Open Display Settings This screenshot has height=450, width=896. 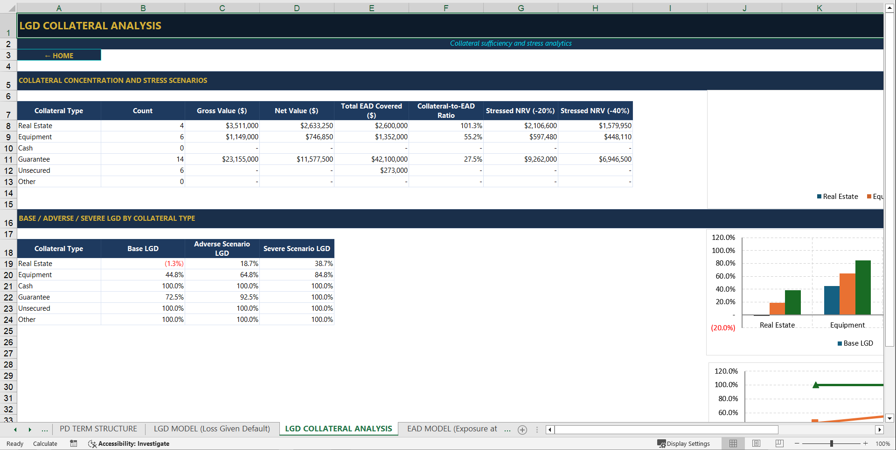coord(684,443)
